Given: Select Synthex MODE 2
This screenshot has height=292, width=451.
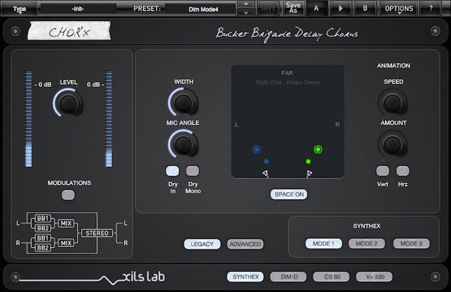Looking at the screenshot, I should tap(367, 244).
